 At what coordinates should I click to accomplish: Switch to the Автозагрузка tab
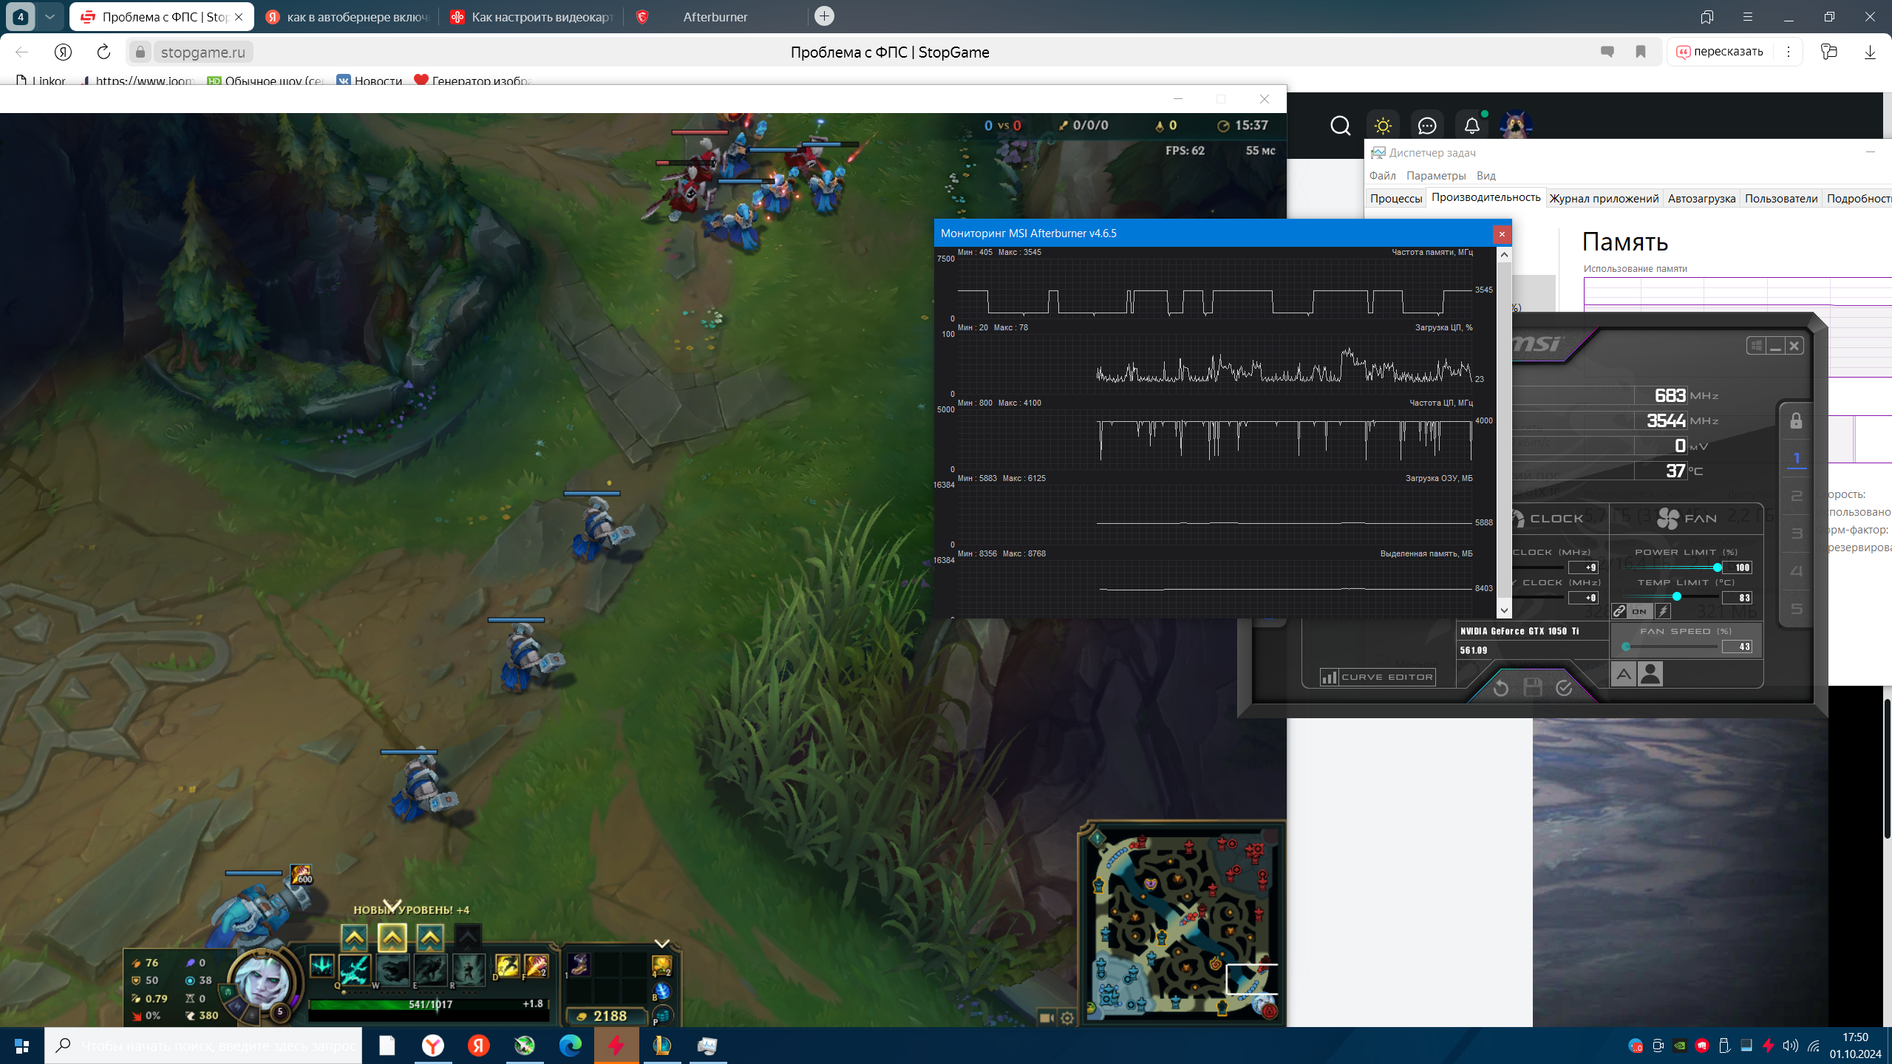coord(1701,198)
